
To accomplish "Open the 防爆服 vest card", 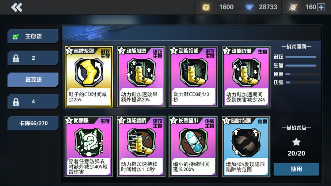I will pyautogui.click(x=89, y=147).
